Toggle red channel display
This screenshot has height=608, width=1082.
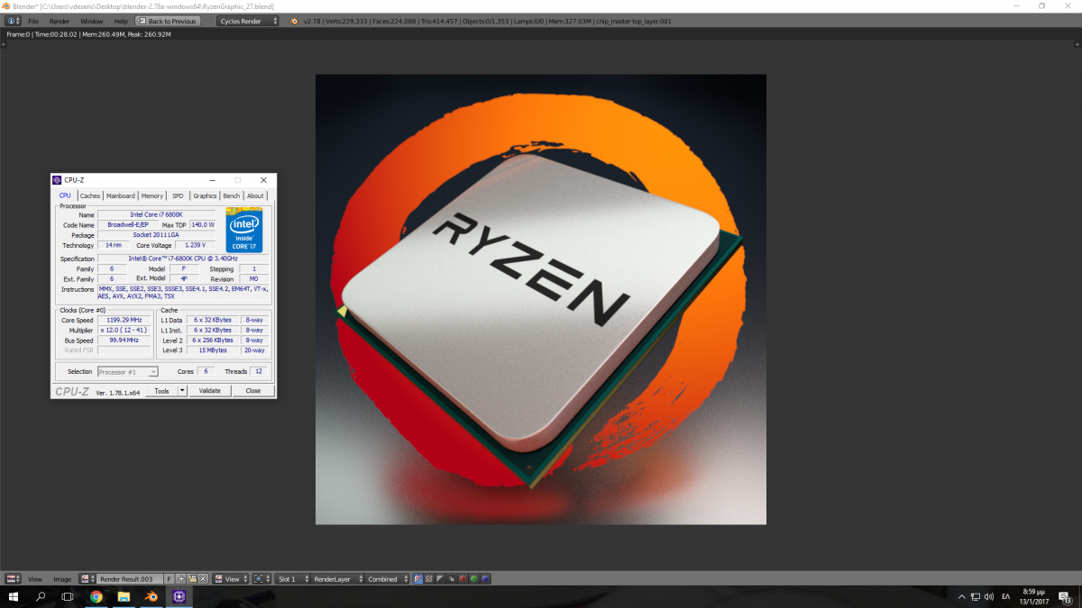click(463, 579)
